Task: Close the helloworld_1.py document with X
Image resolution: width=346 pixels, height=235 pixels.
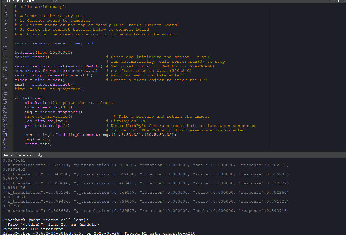Action: pyautogui.click(x=56, y=1)
